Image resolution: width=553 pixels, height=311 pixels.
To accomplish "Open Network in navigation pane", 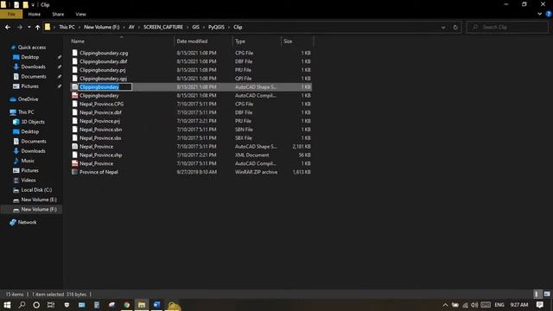I will tap(27, 222).
